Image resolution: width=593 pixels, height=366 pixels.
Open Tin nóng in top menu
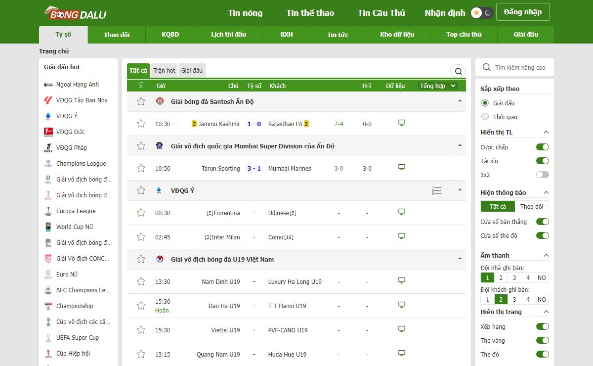(x=245, y=13)
